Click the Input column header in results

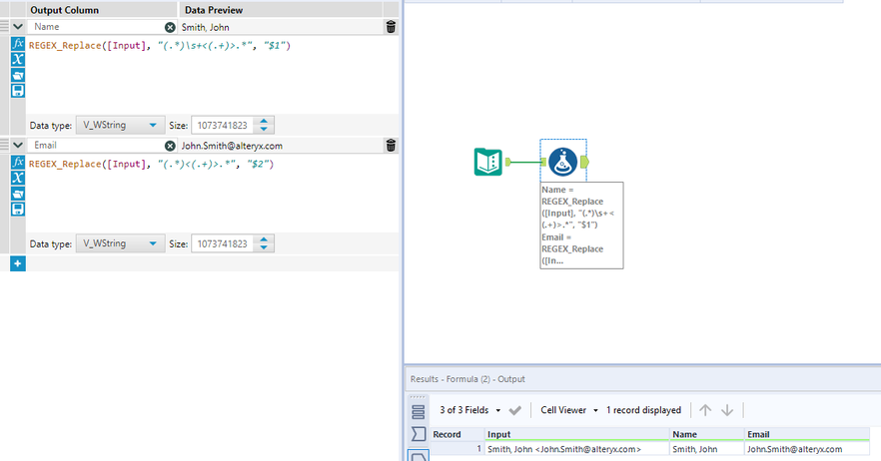pyautogui.click(x=577, y=434)
